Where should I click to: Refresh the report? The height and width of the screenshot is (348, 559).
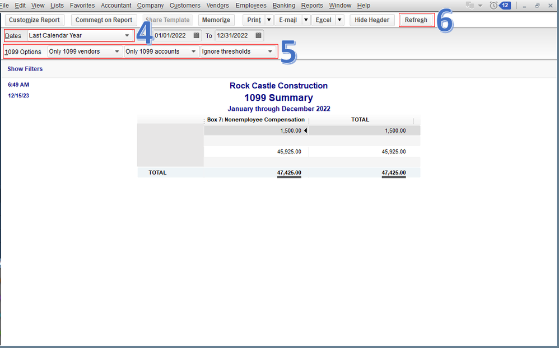pyautogui.click(x=416, y=20)
